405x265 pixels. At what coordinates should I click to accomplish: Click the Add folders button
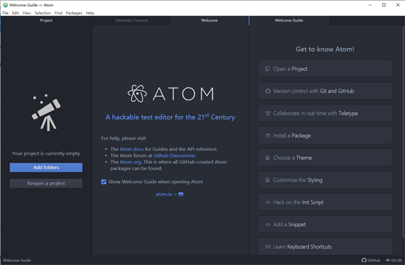[x=46, y=167]
